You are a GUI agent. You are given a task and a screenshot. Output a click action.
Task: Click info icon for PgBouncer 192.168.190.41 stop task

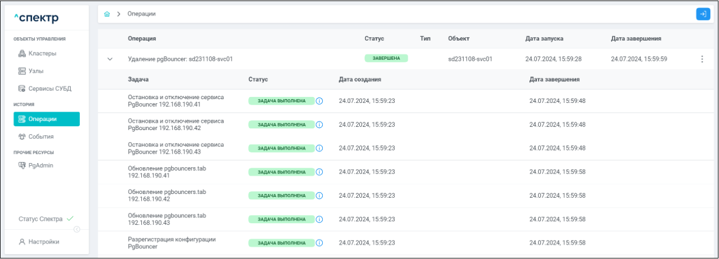point(320,101)
